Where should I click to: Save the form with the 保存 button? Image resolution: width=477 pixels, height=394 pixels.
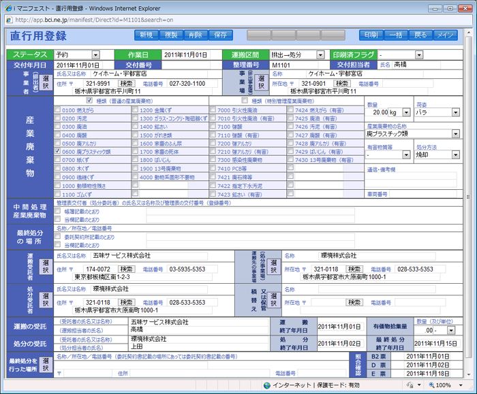(x=219, y=35)
